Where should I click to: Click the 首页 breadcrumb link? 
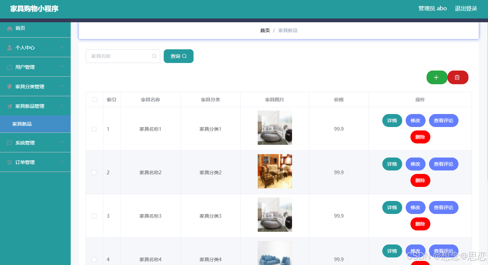pos(265,30)
